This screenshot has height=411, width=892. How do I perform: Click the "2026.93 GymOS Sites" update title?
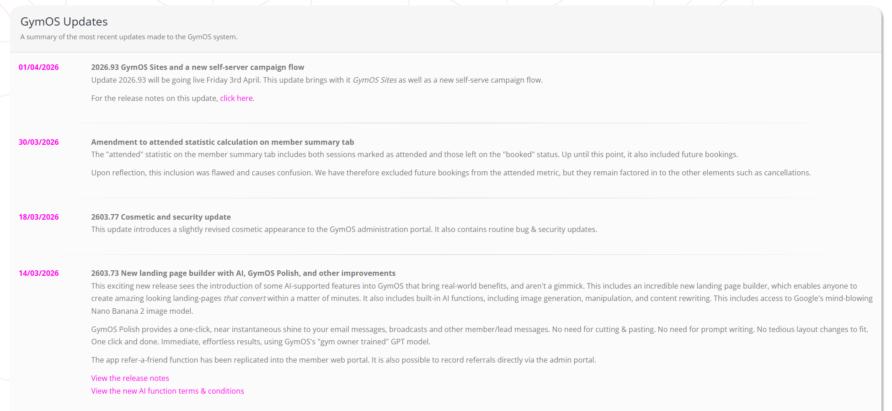pos(198,67)
